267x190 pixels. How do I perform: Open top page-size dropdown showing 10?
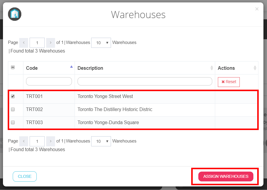point(101,43)
